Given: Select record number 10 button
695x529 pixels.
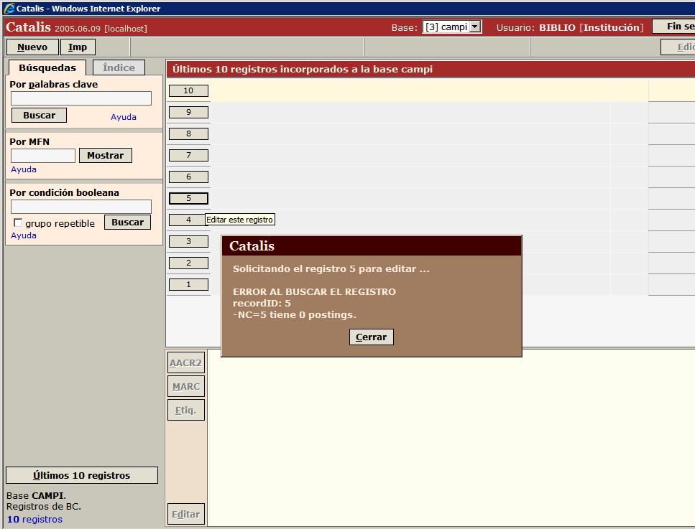Looking at the screenshot, I should [x=188, y=90].
